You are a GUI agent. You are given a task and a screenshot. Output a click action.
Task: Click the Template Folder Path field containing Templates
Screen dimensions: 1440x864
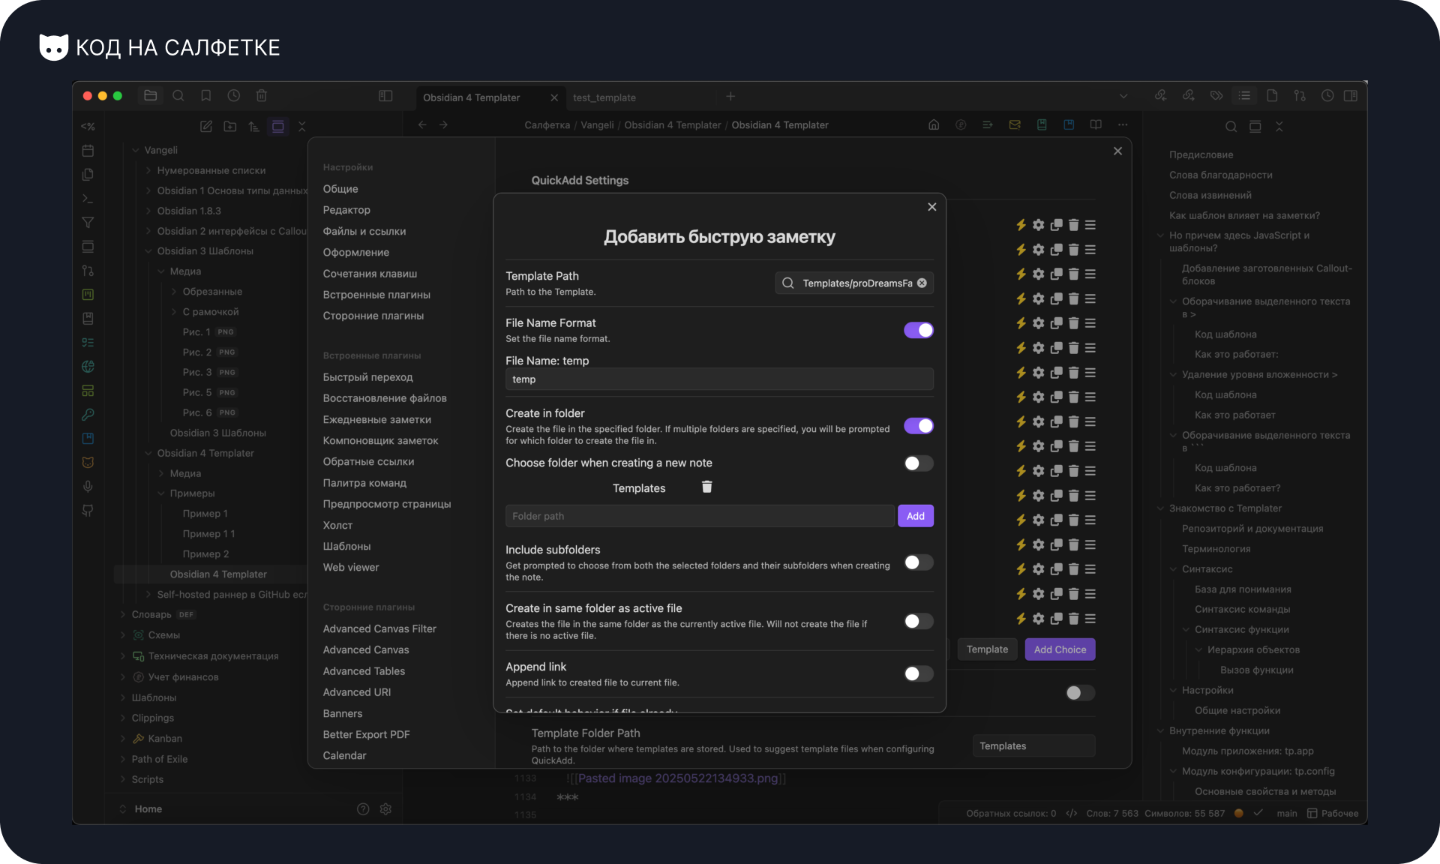[x=1033, y=746]
